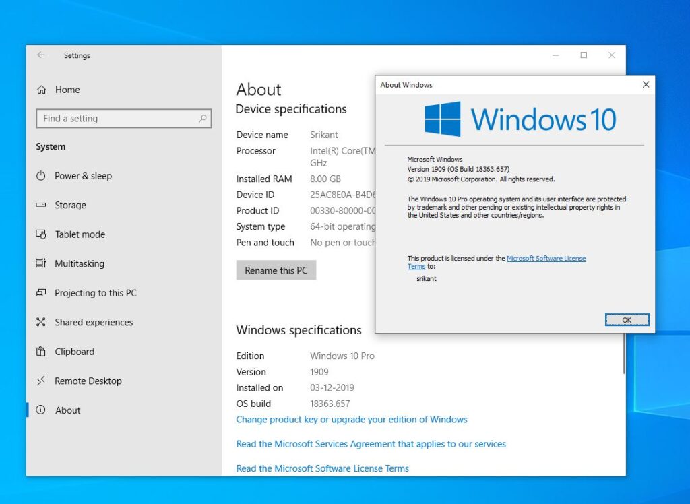Select Clipboard settings
690x504 pixels.
(74, 352)
